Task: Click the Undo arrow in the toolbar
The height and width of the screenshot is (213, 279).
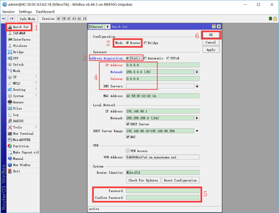Action: [4, 19]
